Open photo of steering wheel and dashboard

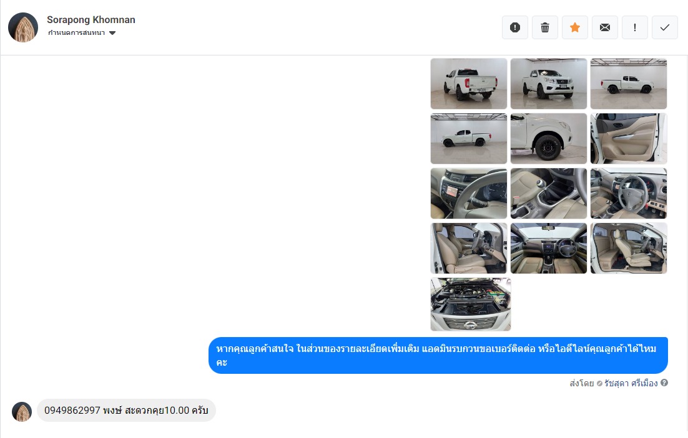point(628,193)
